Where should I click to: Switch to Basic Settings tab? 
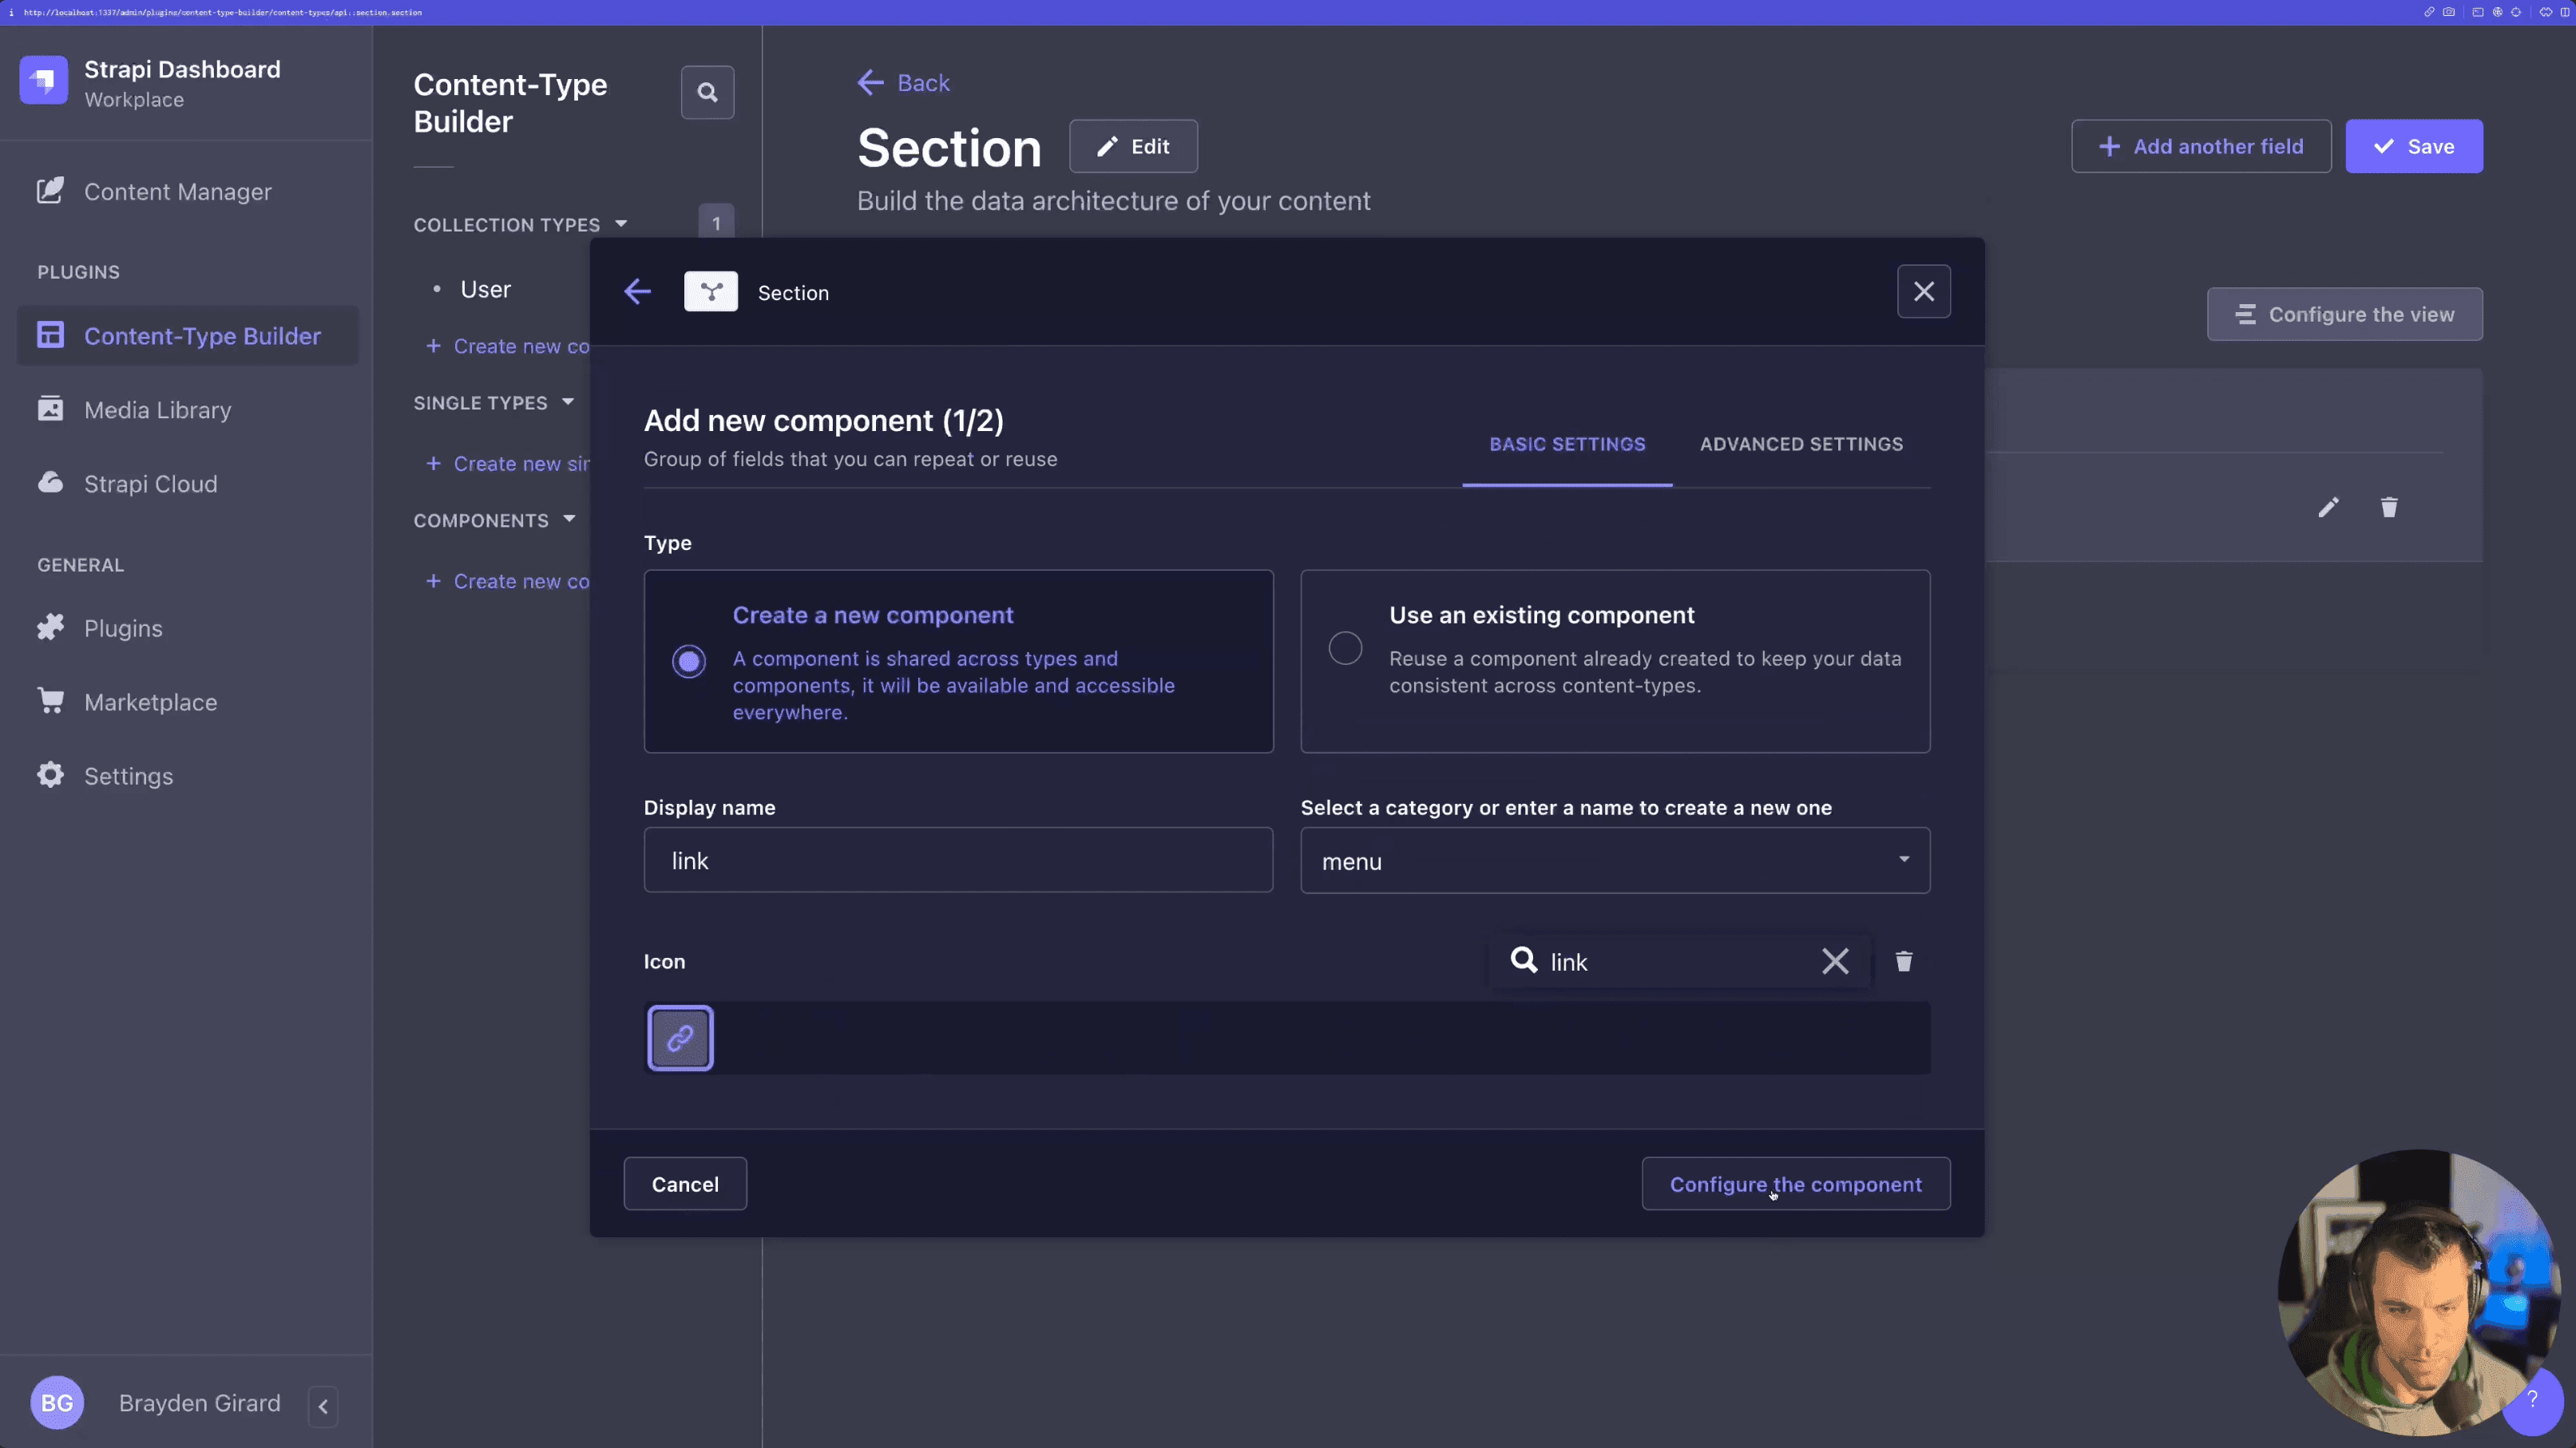1567,445
